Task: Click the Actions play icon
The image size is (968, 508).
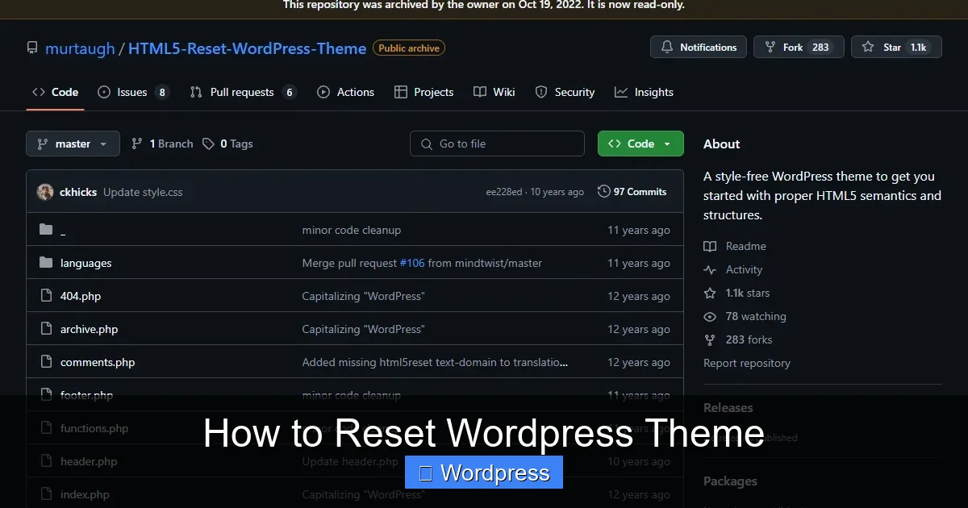Action: [x=323, y=92]
